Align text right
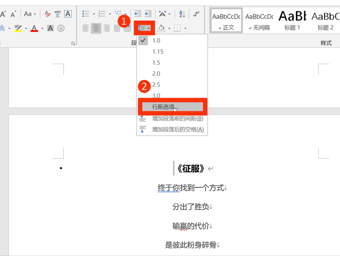 click(x=106, y=28)
